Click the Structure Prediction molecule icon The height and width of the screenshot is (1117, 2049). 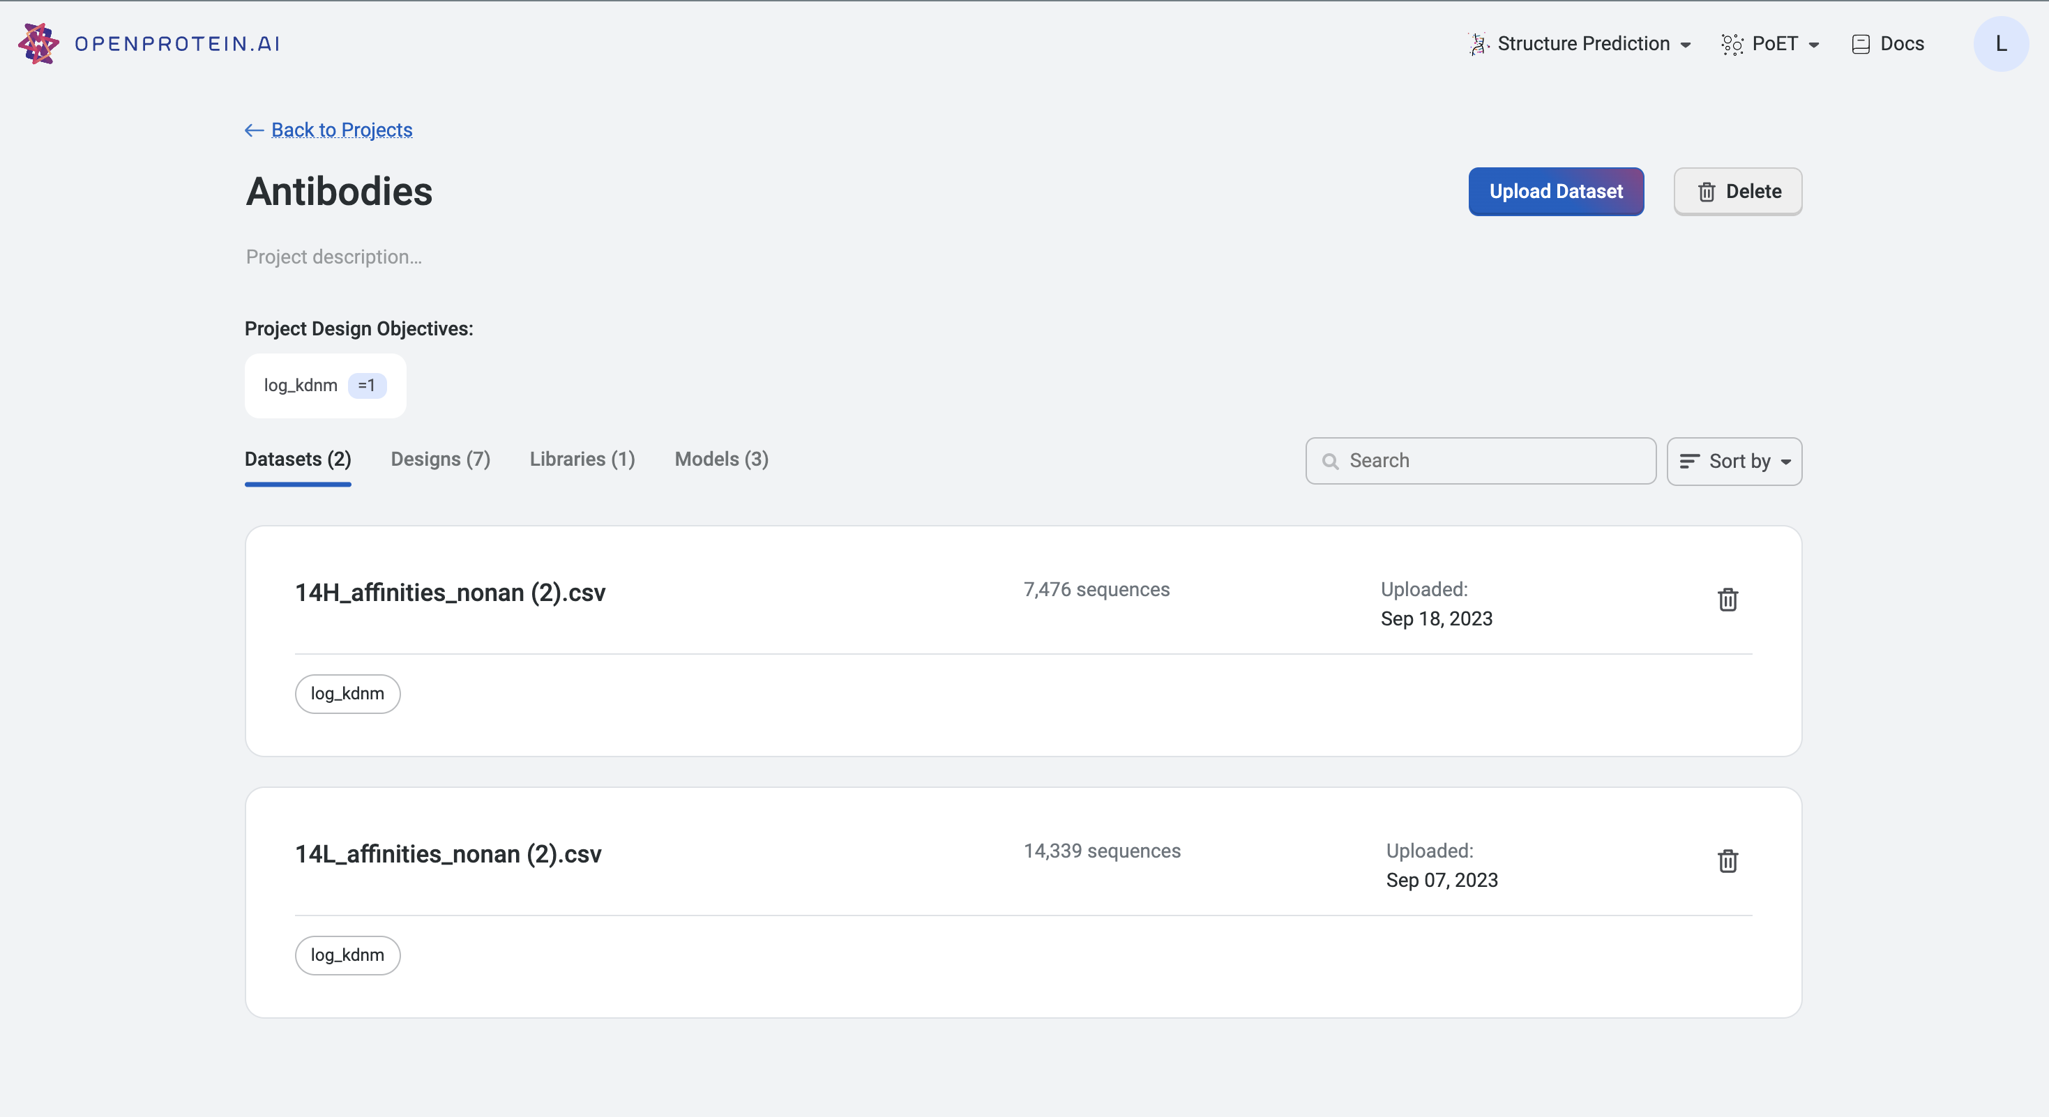[x=1477, y=44]
